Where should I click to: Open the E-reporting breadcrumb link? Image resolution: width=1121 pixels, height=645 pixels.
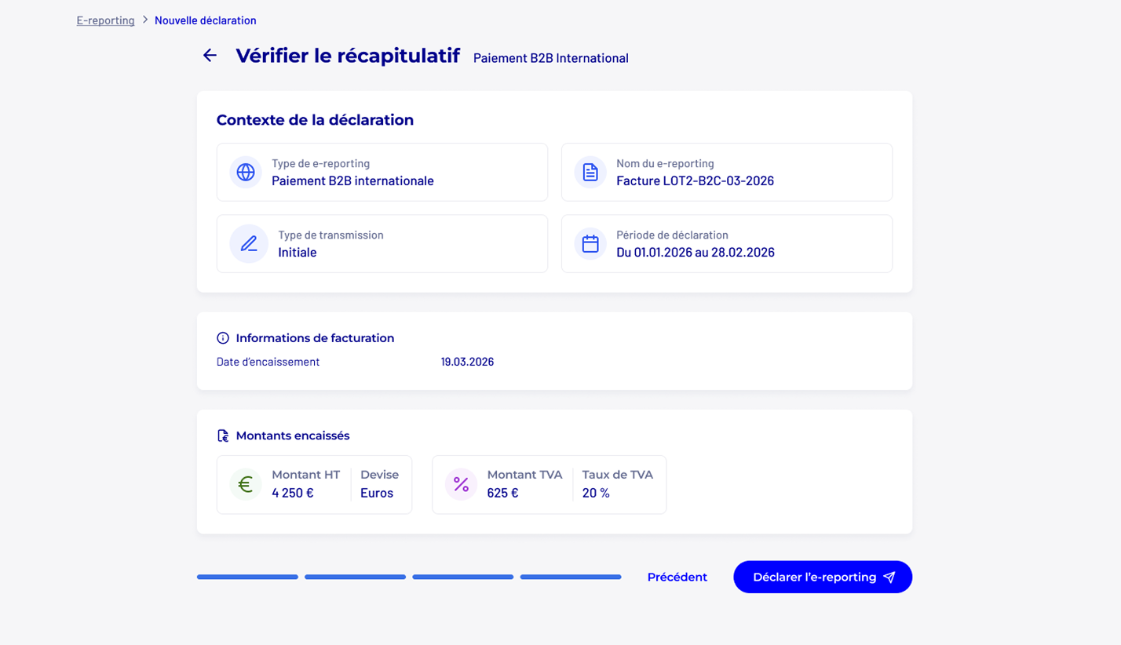coord(105,20)
